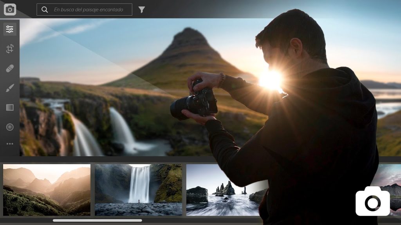The image size is (401, 225).
Task: Select the Healing bandage tool
Action: click(10, 68)
